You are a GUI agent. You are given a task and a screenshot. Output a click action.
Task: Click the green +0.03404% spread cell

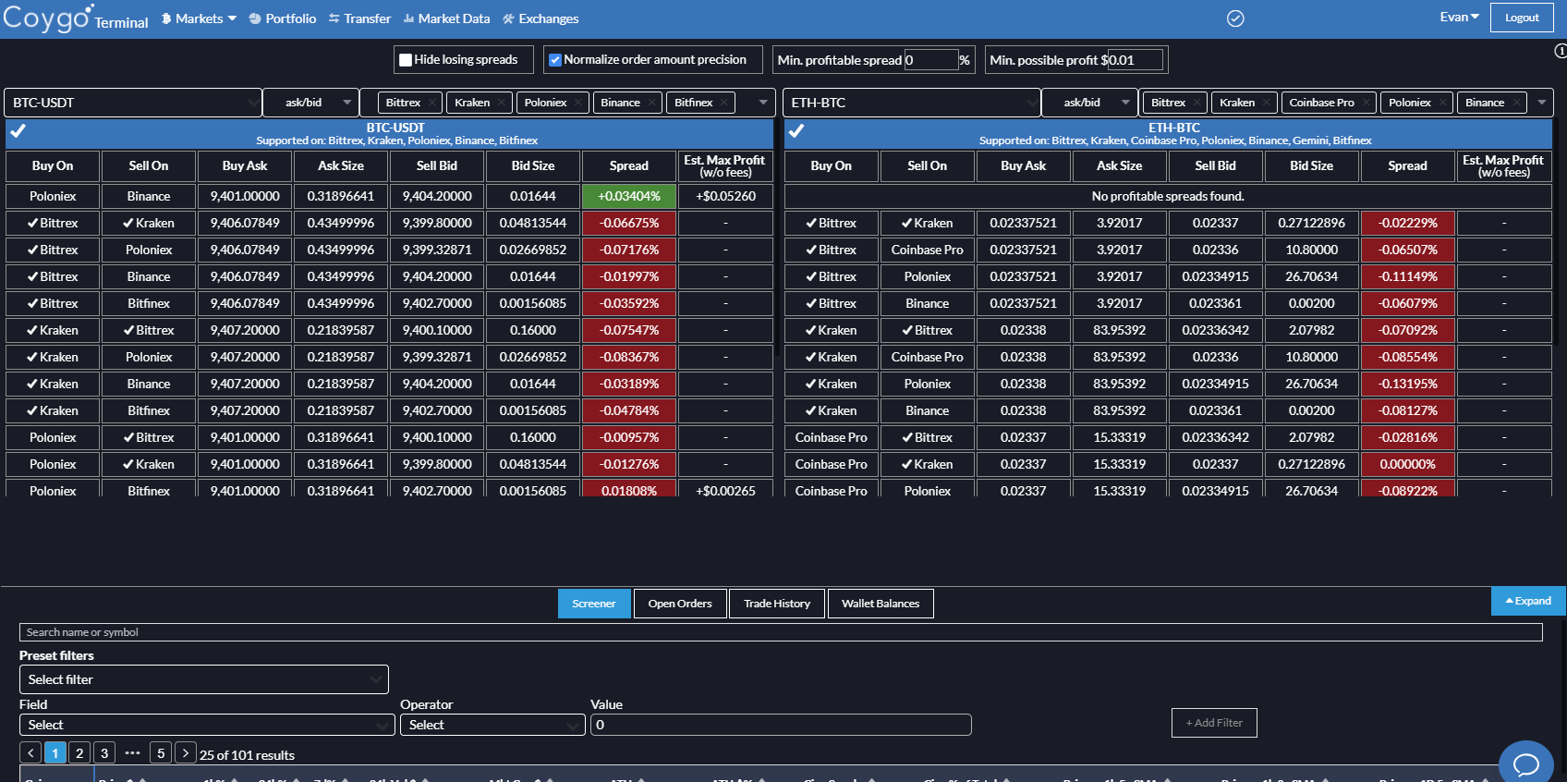click(629, 196)
